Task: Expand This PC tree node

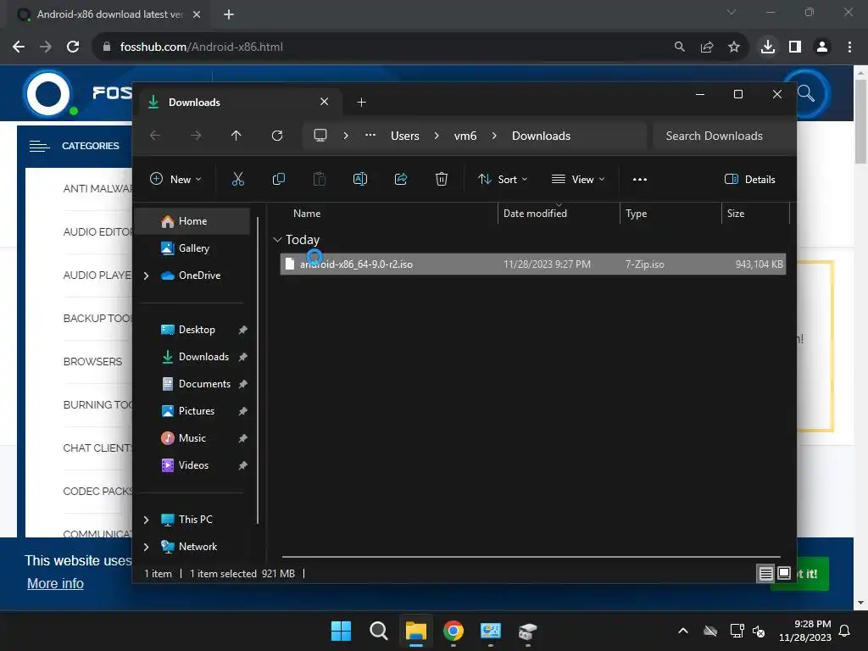Action: click(146, 520)
